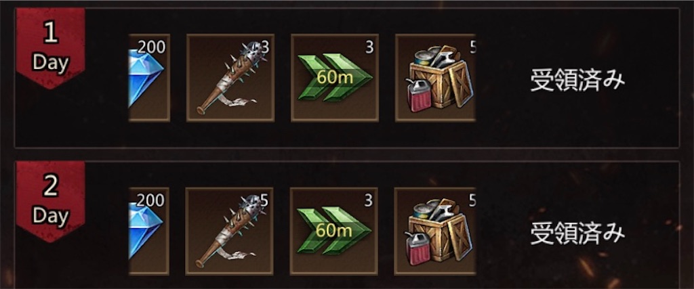Tap the spiked bat item in Day 2 row
Screen dimensions: 694x289
pos(229,231)
